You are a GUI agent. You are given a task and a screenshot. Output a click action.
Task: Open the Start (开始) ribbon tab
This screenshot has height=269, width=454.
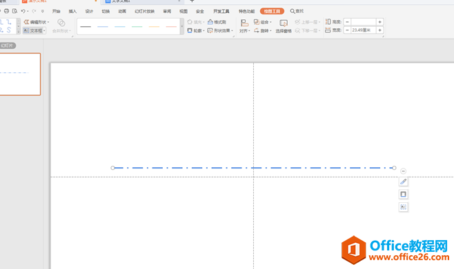point(56,11)
